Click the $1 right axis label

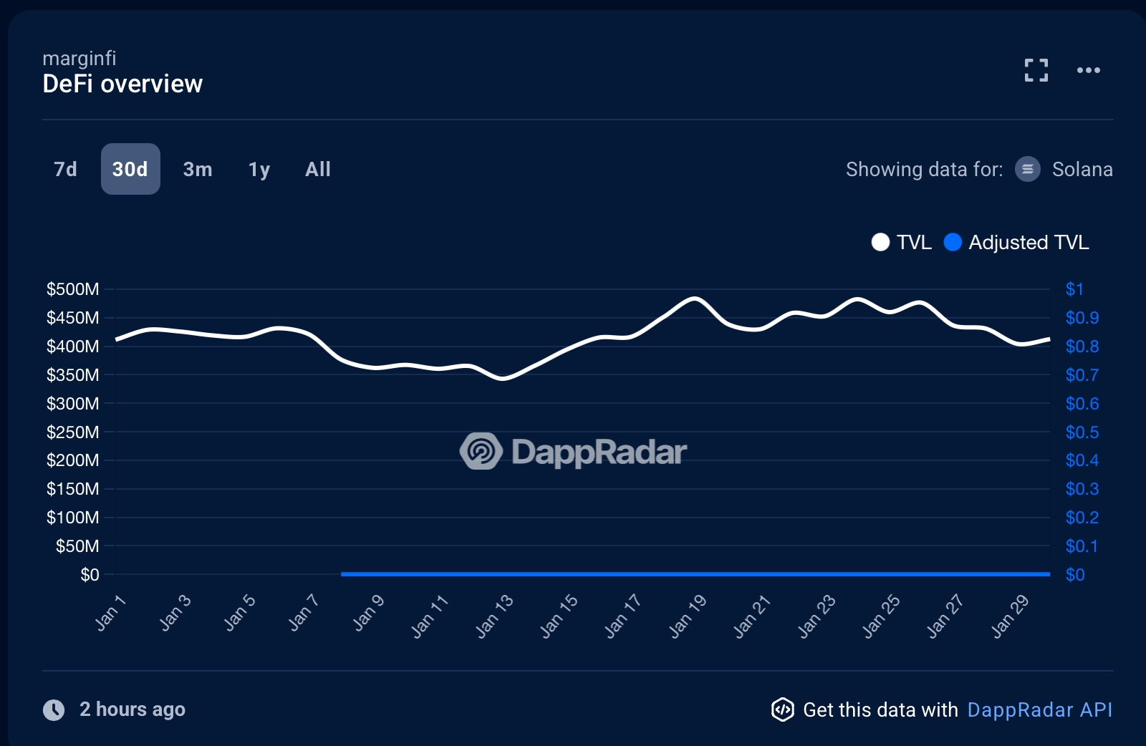pyautogui.click(x=1074, y=289)
